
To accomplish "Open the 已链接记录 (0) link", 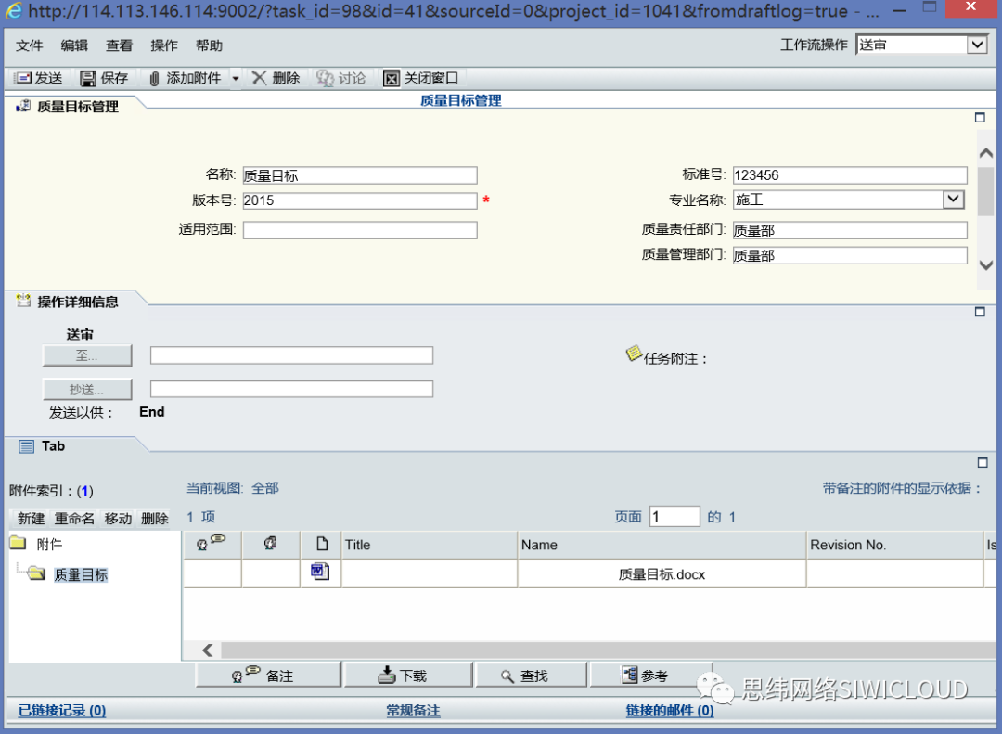I will (62, 711).
